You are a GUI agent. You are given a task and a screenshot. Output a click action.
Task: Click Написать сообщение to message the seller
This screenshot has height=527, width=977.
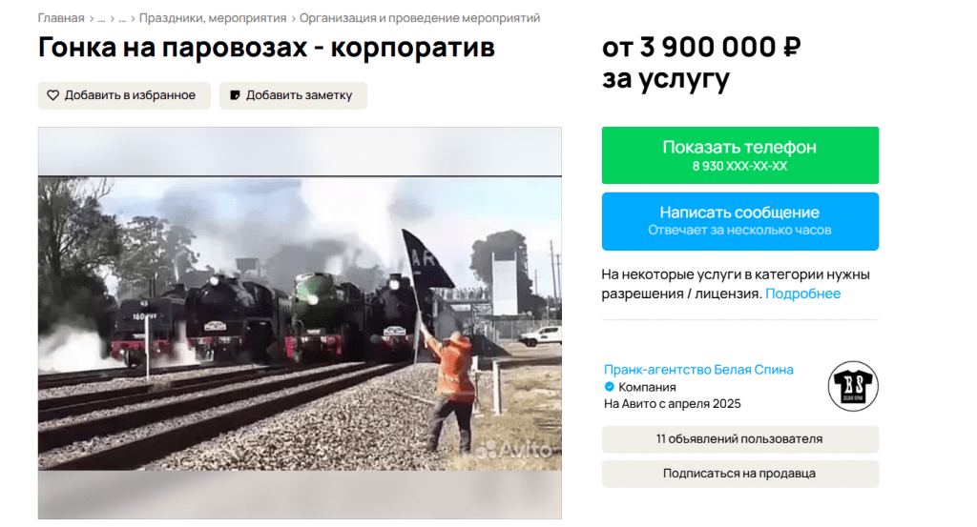point(740,221)
